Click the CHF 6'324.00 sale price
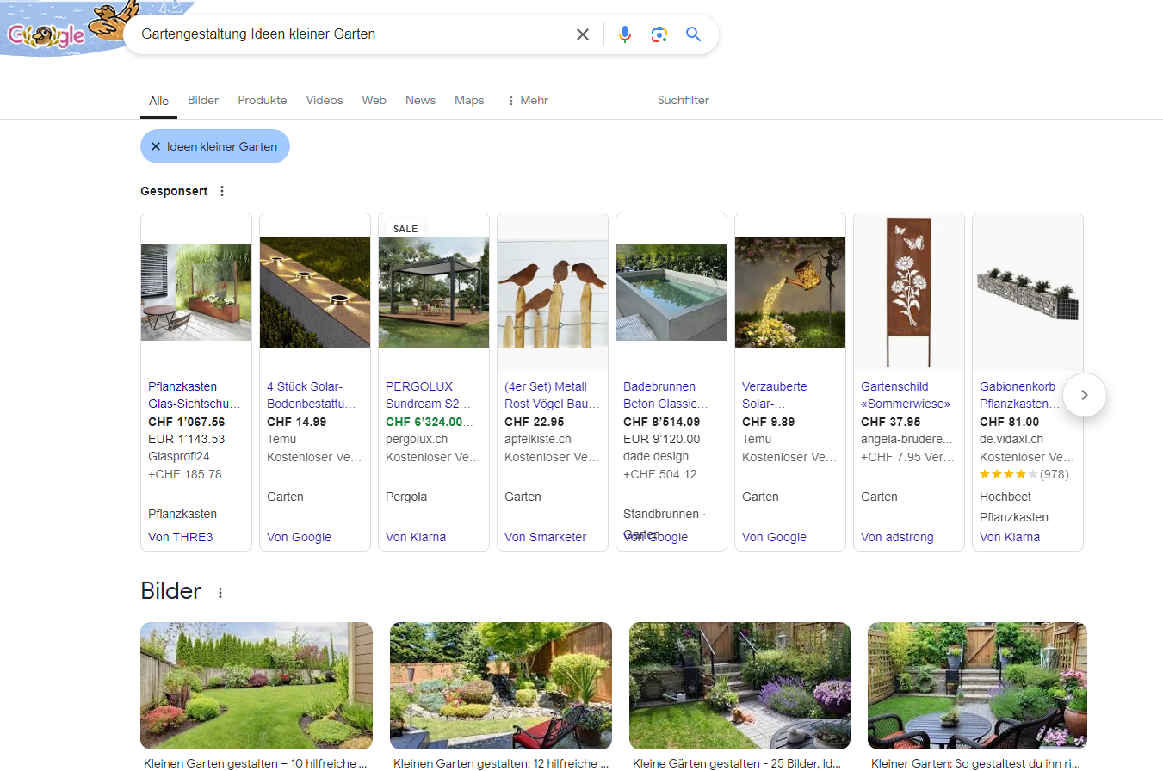This screenshot has width=1163, height=771. 430,422
